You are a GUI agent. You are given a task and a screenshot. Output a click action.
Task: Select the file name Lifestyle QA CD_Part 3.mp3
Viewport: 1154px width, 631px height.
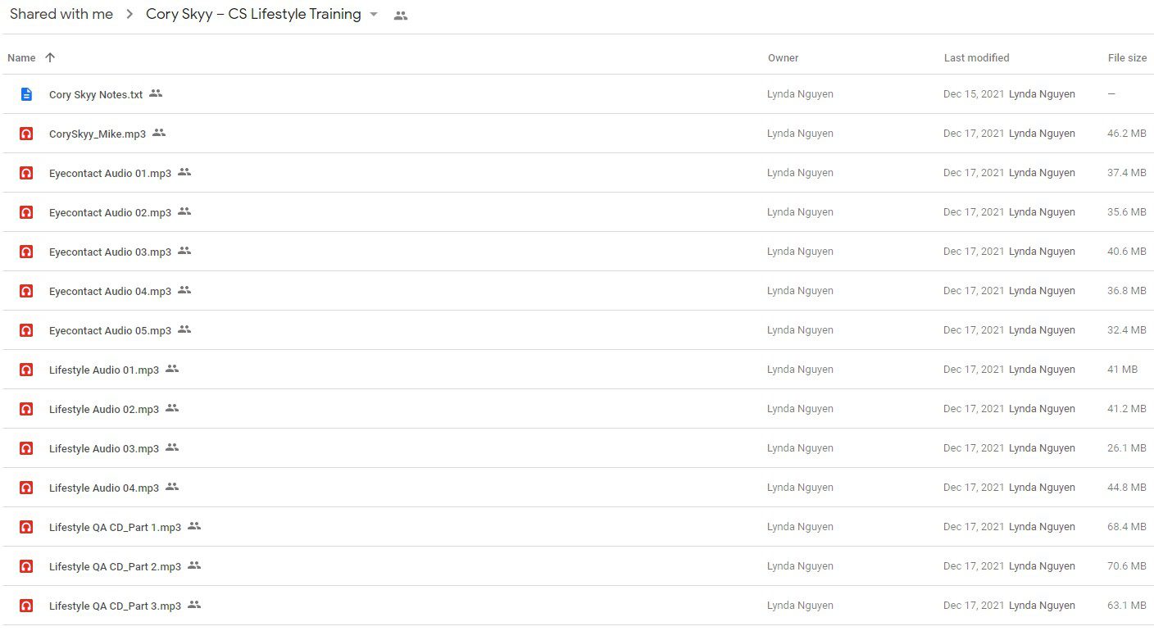pos(115,606)
